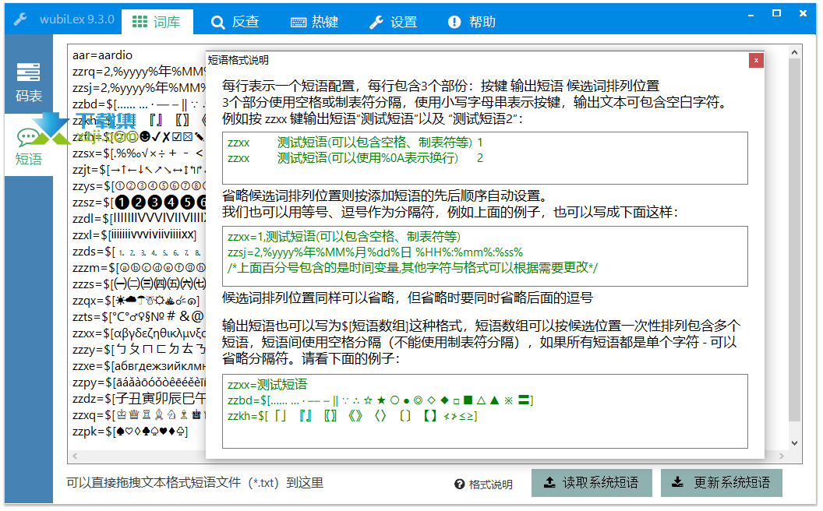
Task: Click the vertical scrollbar thumb
Action: [x=794, y=240]
